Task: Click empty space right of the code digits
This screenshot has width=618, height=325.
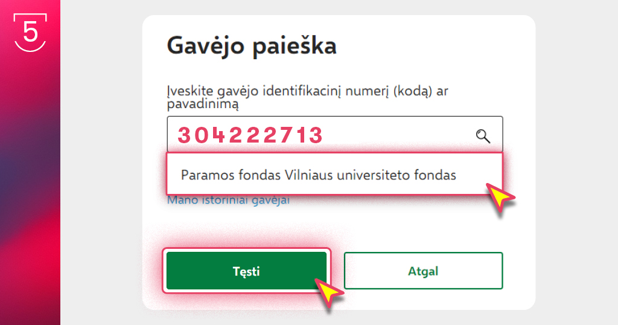Action: pyautogui.click(x=398, y=135)
